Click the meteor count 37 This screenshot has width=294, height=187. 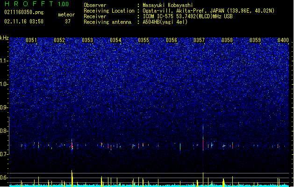(68, 22)
